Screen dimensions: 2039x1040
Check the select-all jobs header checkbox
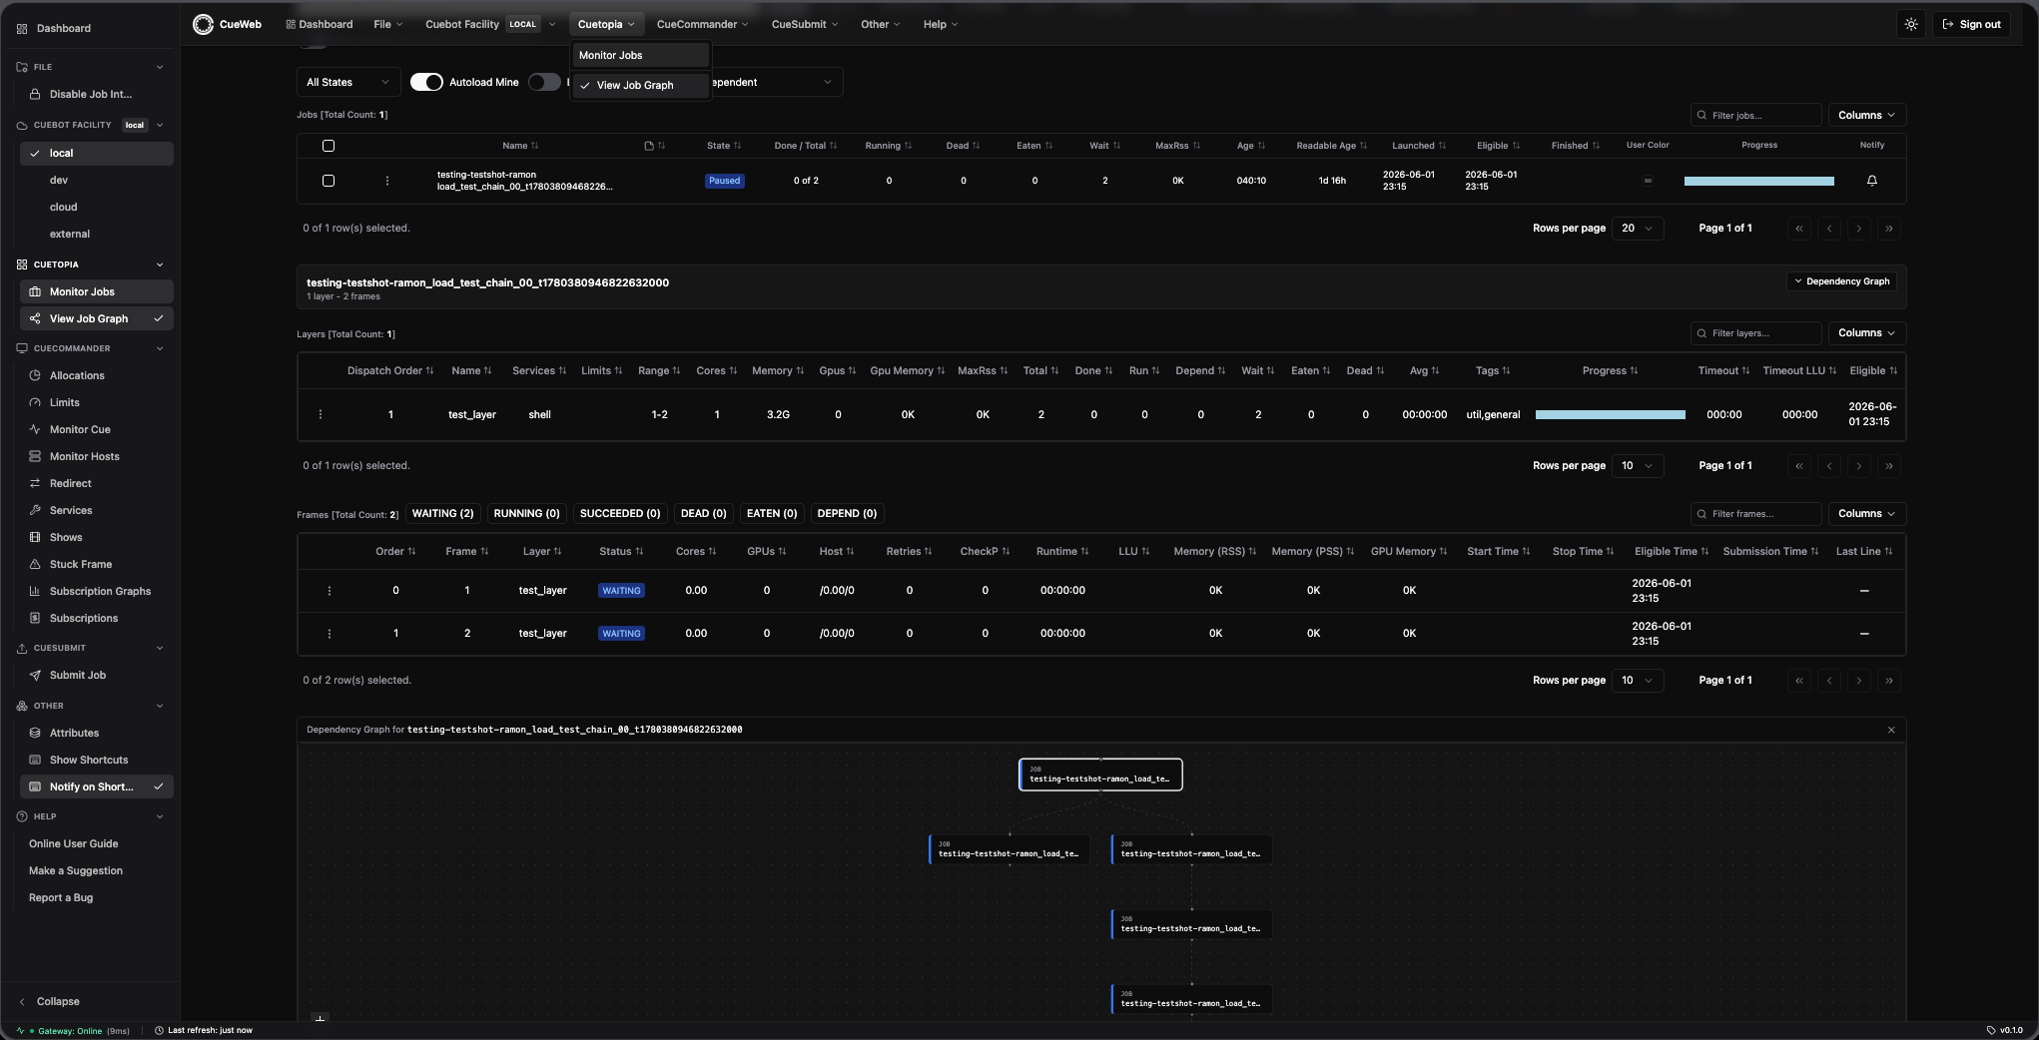(329, 146)
